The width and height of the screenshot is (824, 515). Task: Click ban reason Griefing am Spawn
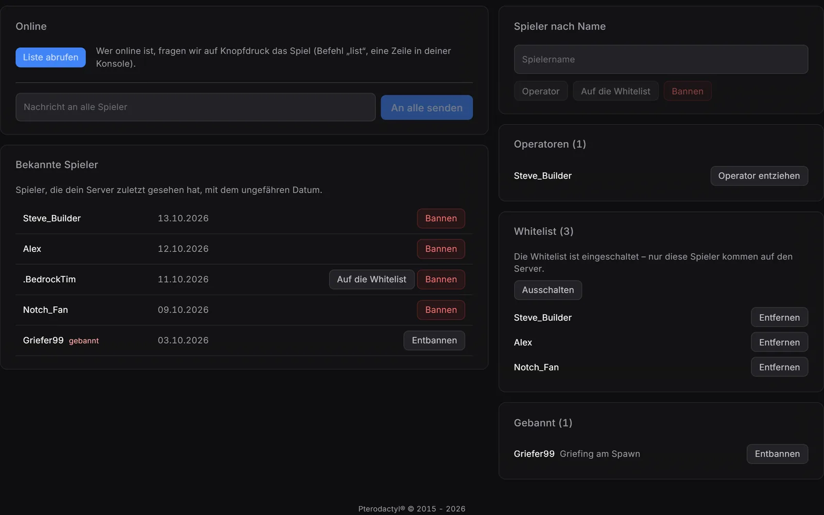click(600, 454)
